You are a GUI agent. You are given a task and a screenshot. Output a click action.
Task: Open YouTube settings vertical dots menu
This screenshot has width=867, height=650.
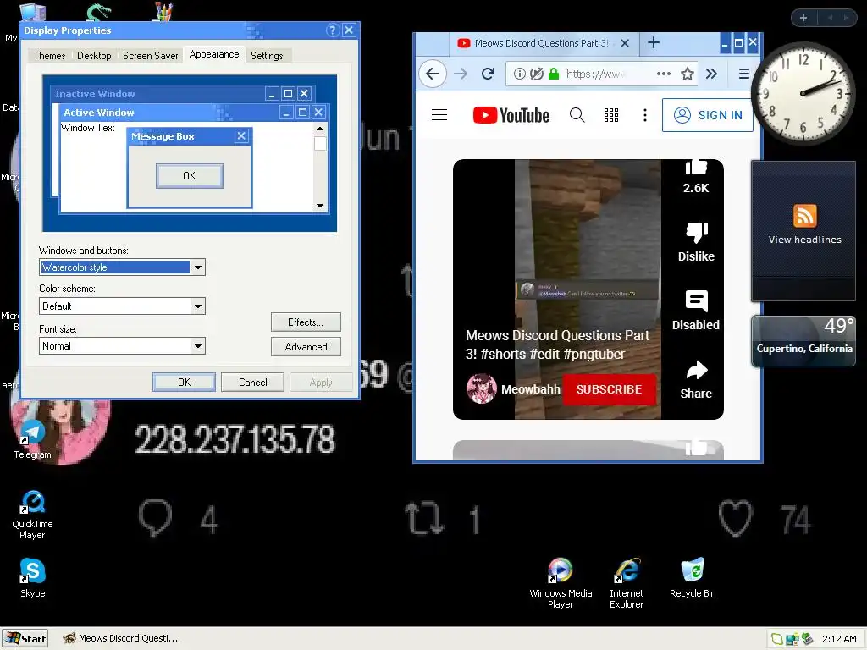tap(644, 115)
